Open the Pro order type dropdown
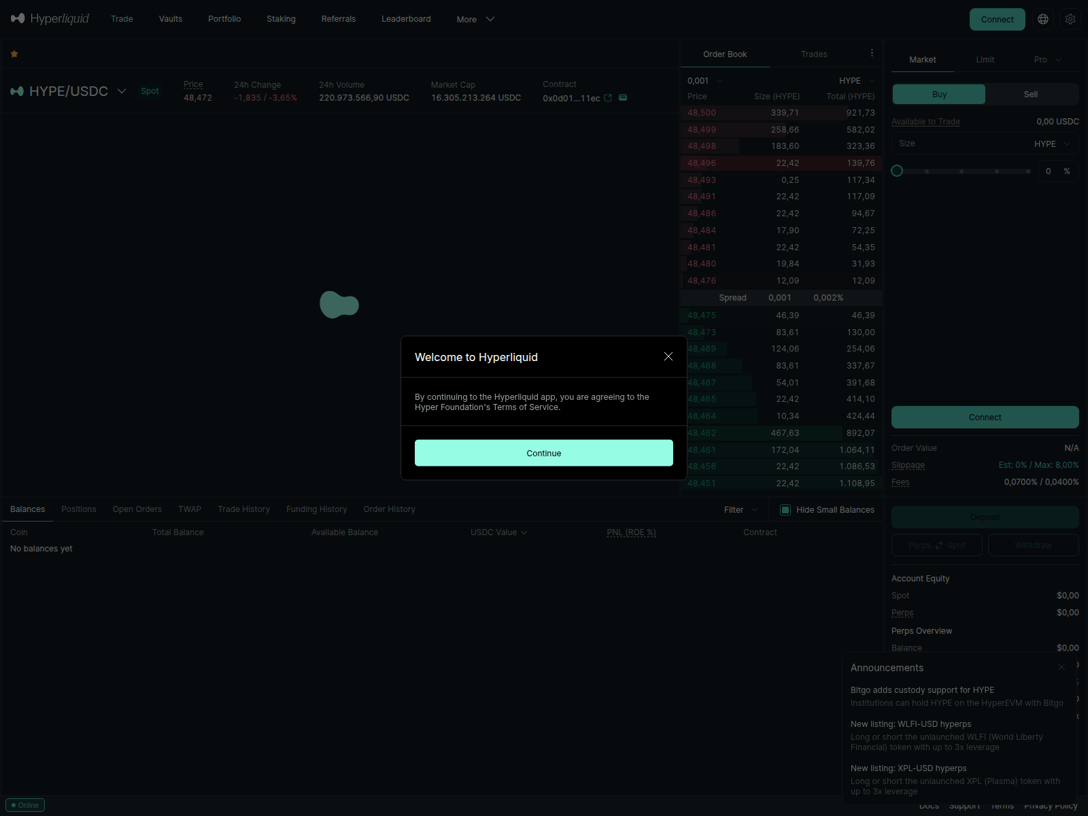Screen dimensions: 1088x816 coord(1047,60)
